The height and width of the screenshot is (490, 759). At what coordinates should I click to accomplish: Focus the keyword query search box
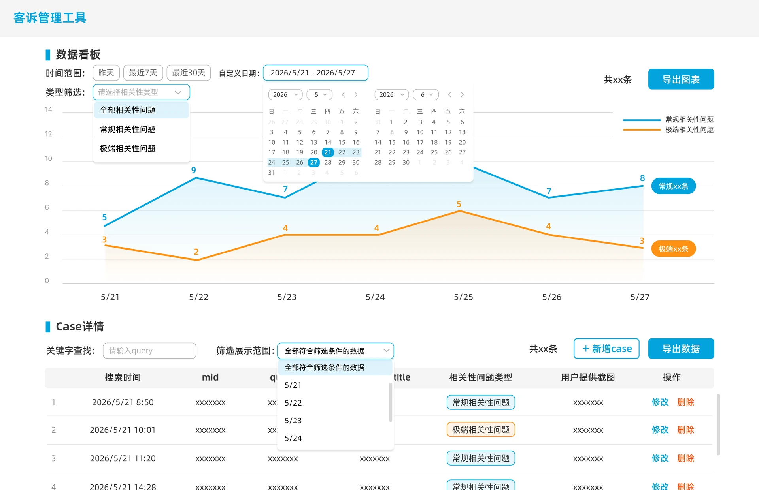pyautogui.click(x=149, y=351)
